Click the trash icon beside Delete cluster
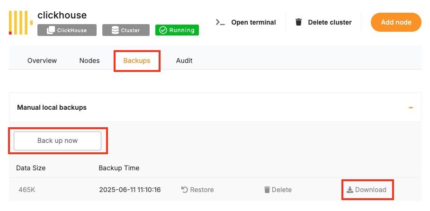 pyautogui.click(x=298, y=22)
